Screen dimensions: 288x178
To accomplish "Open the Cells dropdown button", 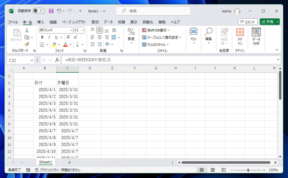I will pos(193,36).
